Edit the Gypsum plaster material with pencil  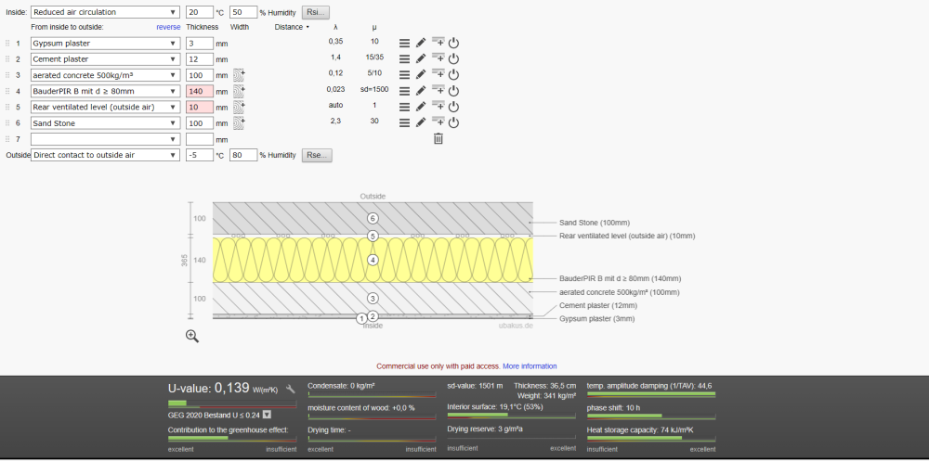(x=421, y=44)
